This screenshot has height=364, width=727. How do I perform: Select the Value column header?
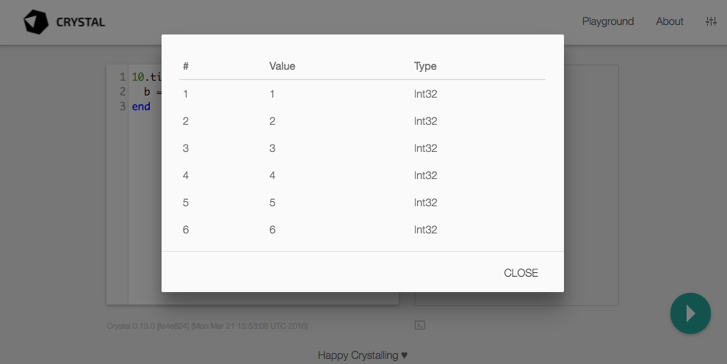click(x=282, y=66)
